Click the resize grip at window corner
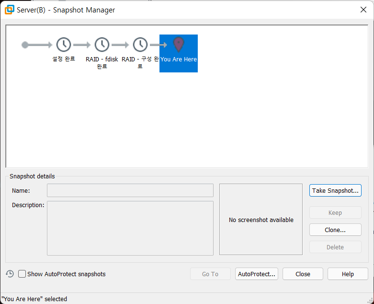 pos(370,300)
